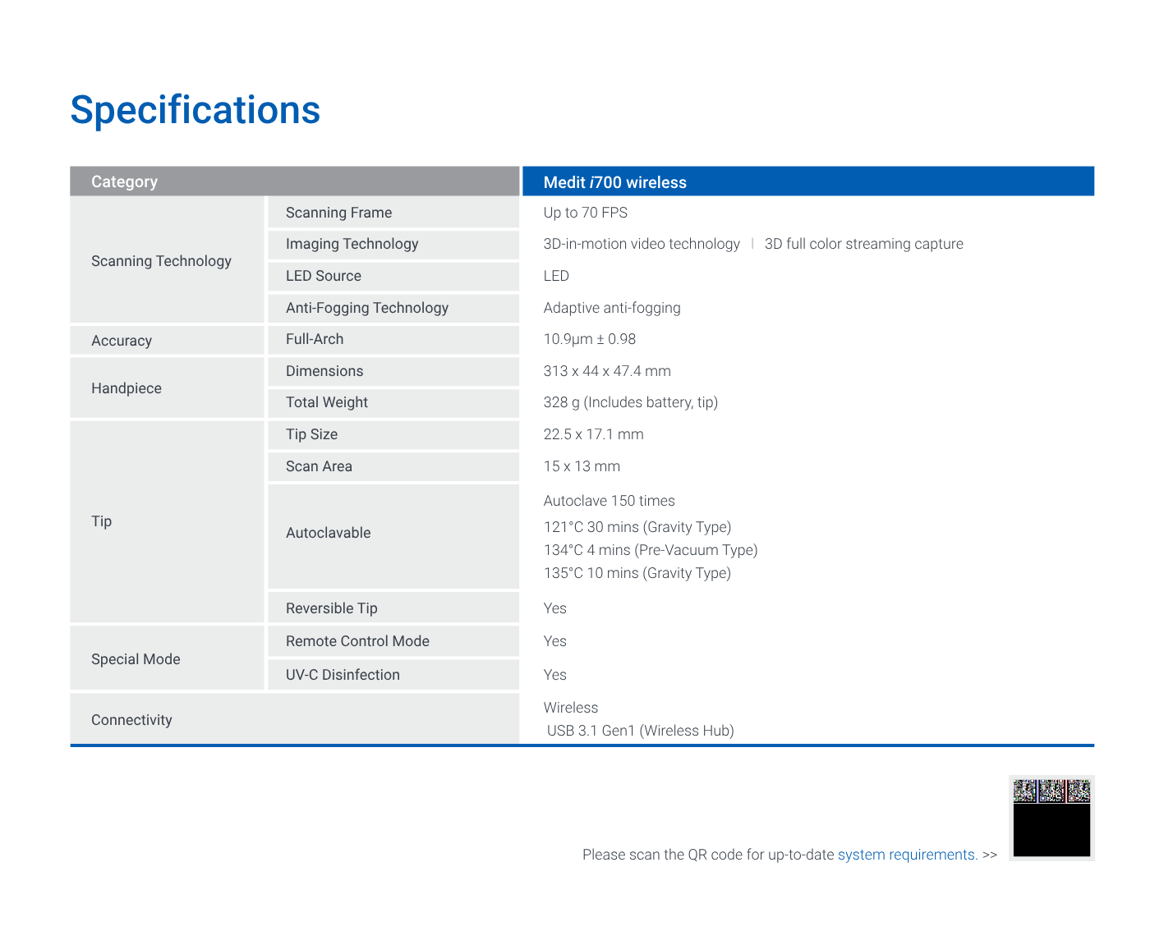Select 'Yes' in the Reversible Tip row

click(554, 608)
